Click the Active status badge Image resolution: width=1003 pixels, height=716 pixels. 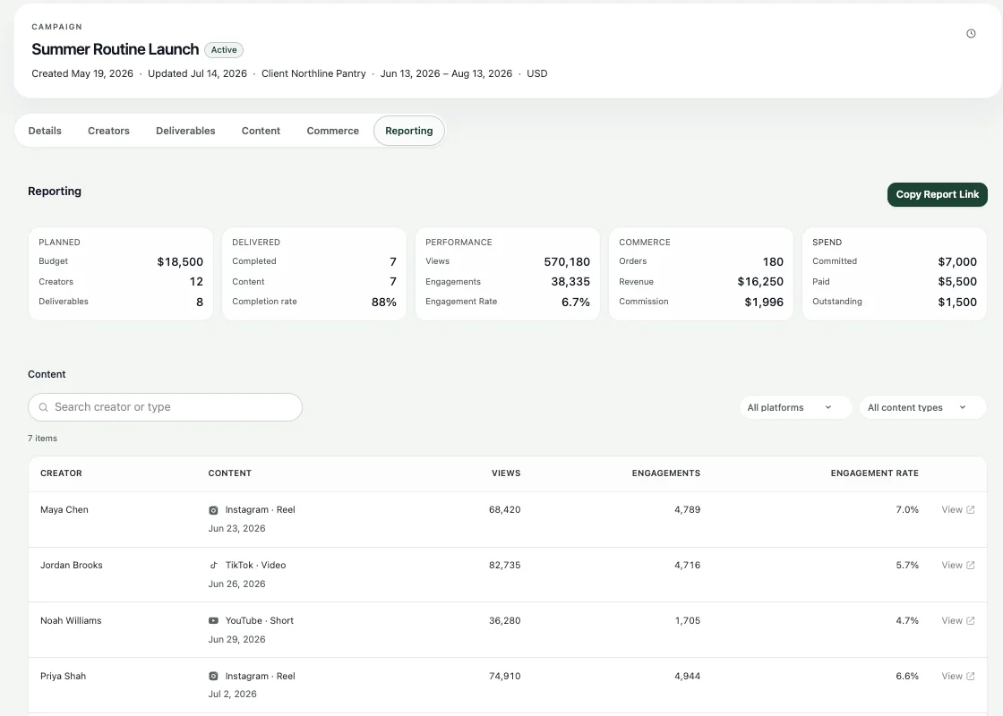click(224, 50)
